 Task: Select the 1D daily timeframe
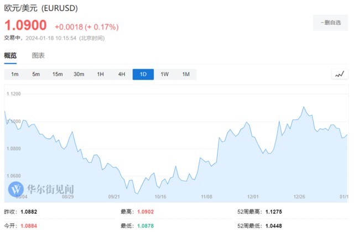(x=143, y=75)
